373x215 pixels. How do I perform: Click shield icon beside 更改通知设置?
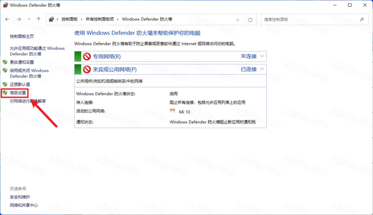point(5,62)
